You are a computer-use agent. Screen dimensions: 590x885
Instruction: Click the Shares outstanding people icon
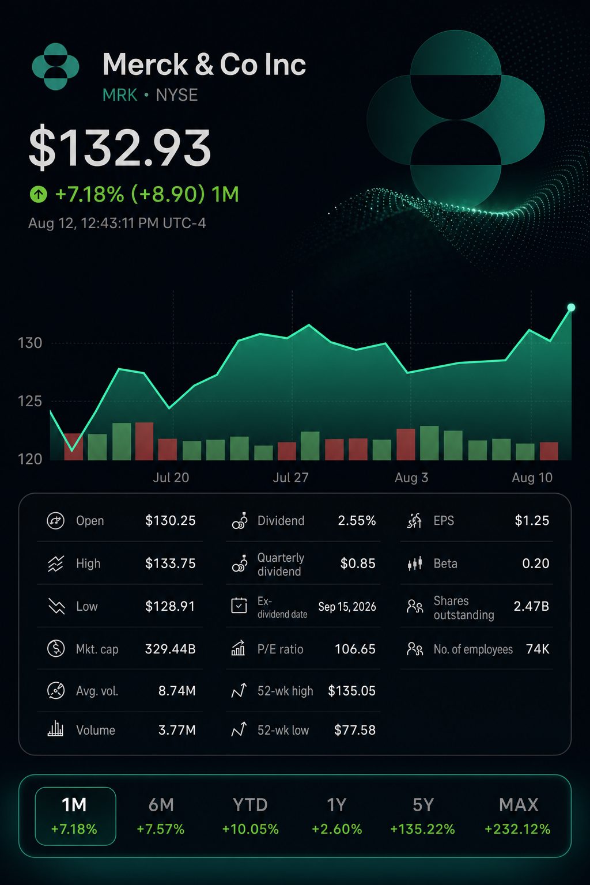415,606
